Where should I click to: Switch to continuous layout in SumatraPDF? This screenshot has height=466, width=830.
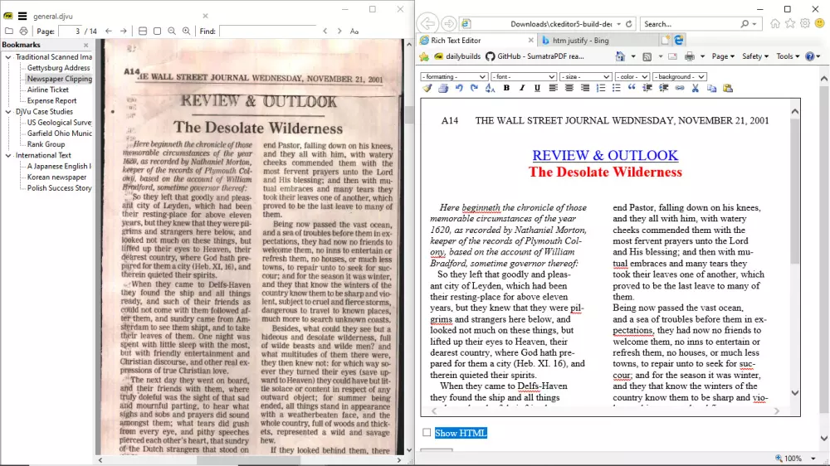click(143, 32)
